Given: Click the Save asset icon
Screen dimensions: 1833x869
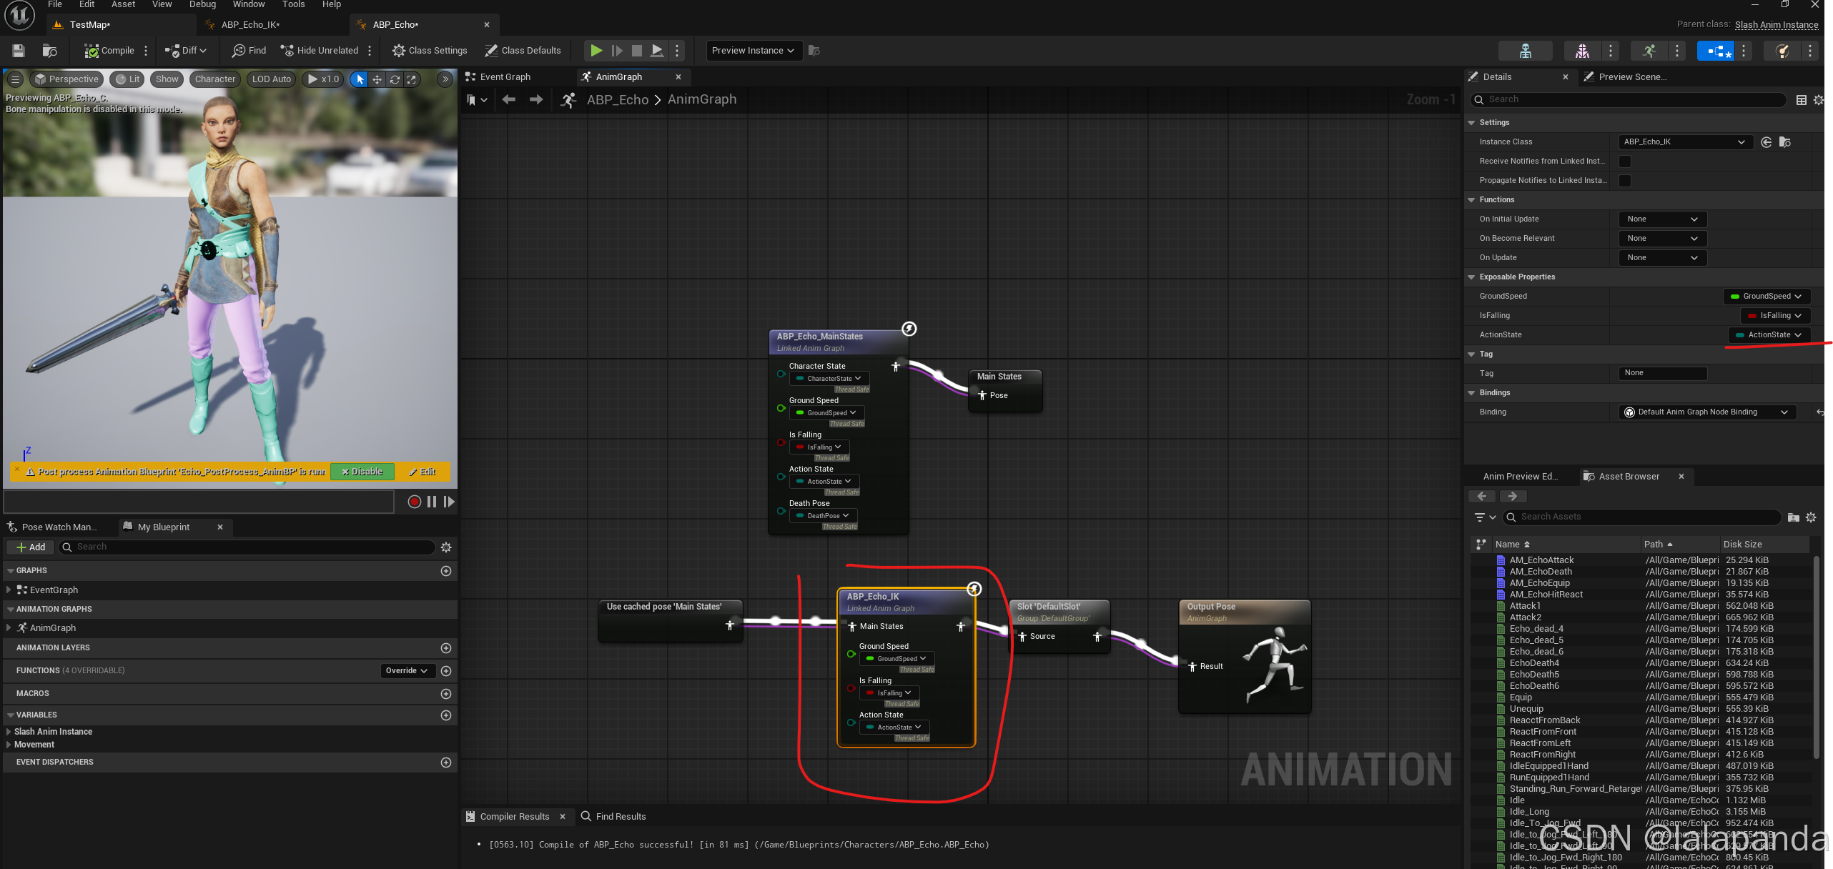Looking at the screenshot, I should point(19,51).
